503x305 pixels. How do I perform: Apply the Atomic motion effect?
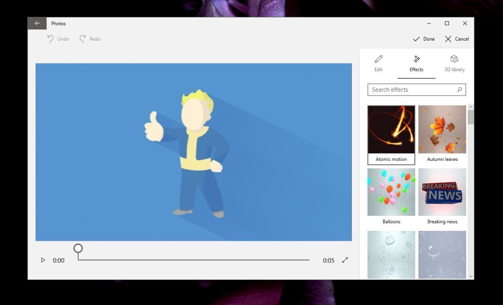[391, 130]
